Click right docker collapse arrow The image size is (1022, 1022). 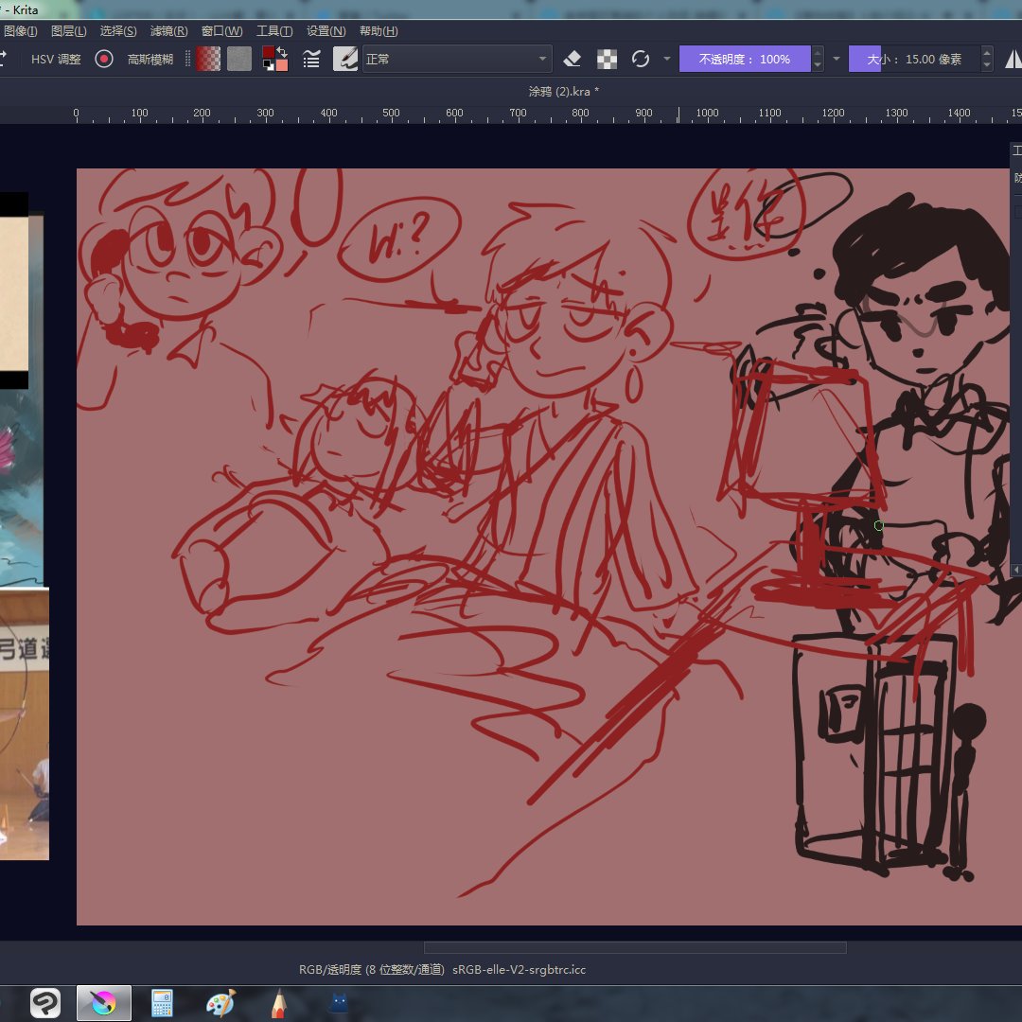click(x=1015, y=570)
